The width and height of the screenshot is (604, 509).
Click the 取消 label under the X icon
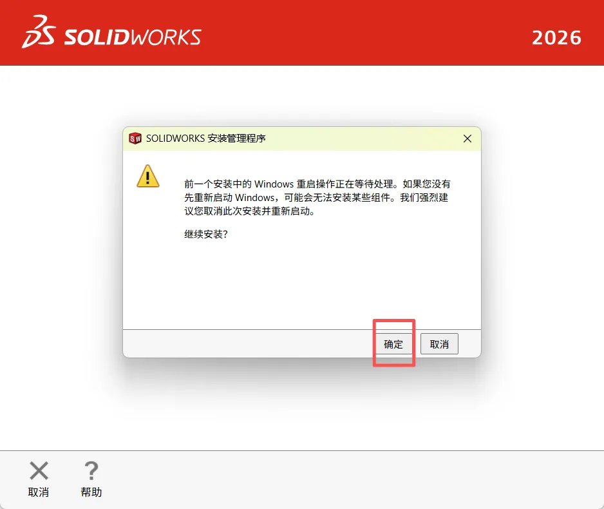[x=39, y=492]
